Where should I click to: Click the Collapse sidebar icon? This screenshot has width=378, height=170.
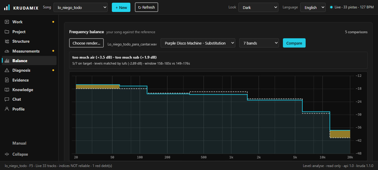(x=7, y=154)
